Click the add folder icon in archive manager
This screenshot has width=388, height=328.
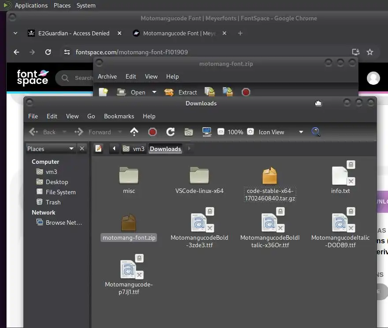(x=228, y=92)
